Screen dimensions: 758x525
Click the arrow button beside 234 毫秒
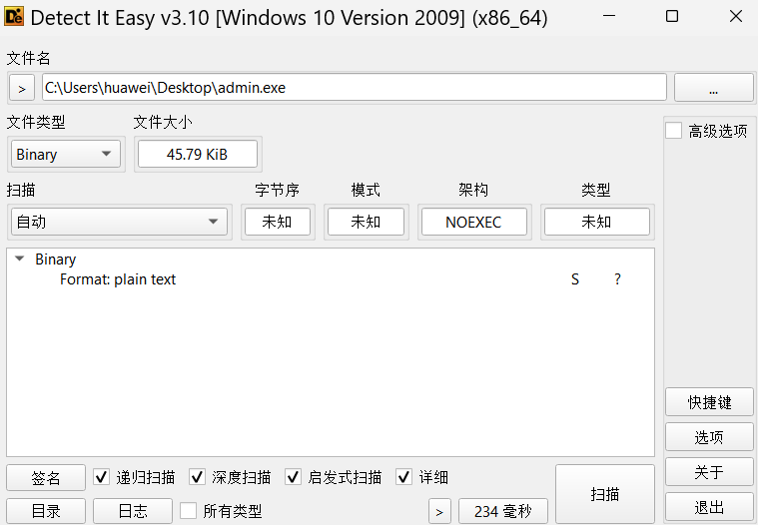(x=439, y=511)
